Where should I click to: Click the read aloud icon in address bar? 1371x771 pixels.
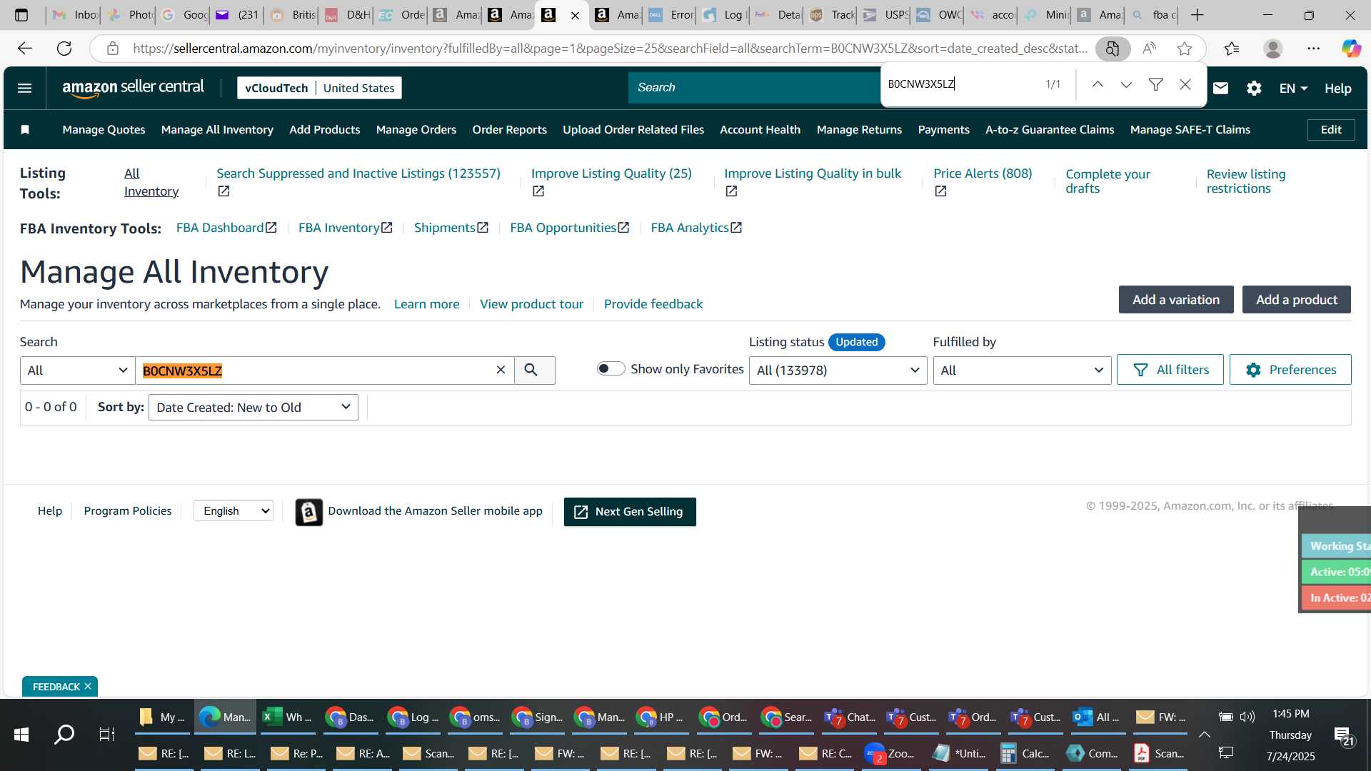tap(1149, 49)
